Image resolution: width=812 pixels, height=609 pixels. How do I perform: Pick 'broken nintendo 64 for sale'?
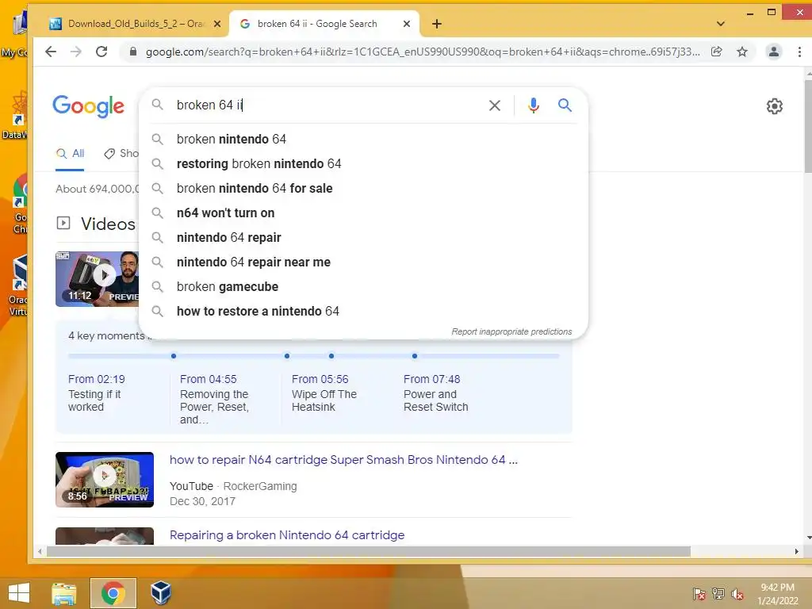pyautogui.click(x=363, y=188)
